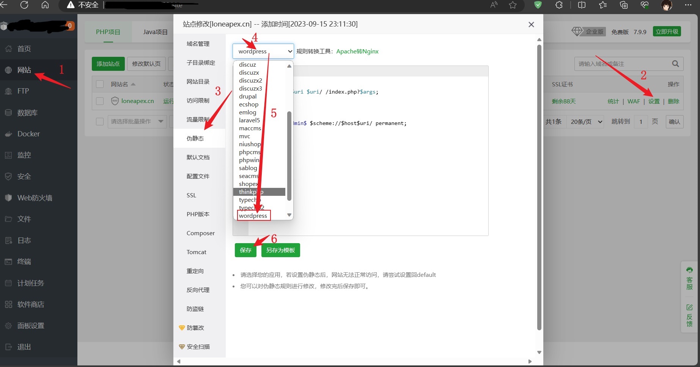
Task: Open browser home page icon
Action: pyautogui.click(x=45, y=5)
